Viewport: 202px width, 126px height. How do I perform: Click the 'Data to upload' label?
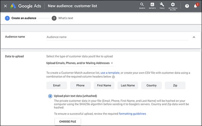(x=14, y=56)
